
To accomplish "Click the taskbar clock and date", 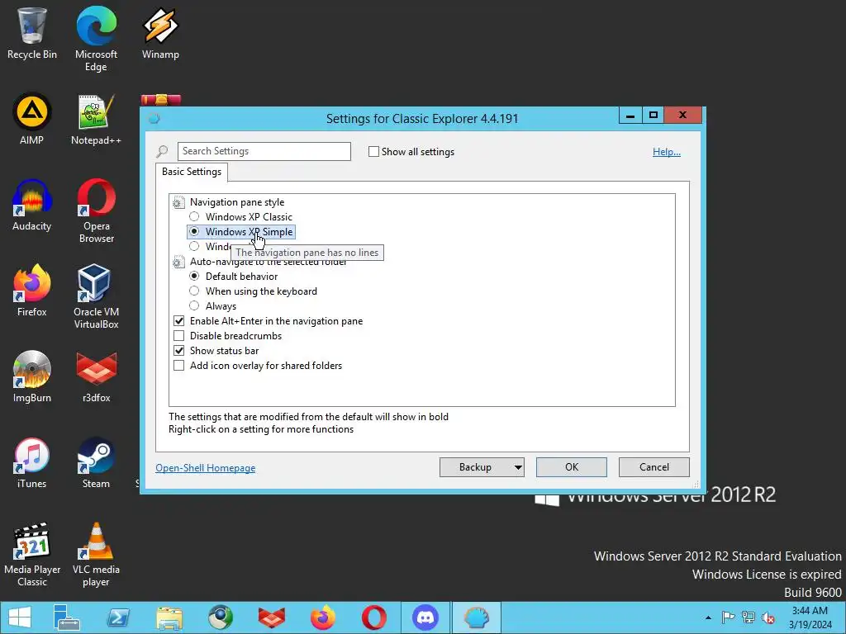I will (x=810, y=617).
